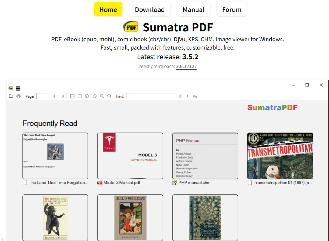Viewport: 329px width, 241px height.
Task: Click the file icon beside Land That Time Forgot
Action: click(x=25, y=183)
